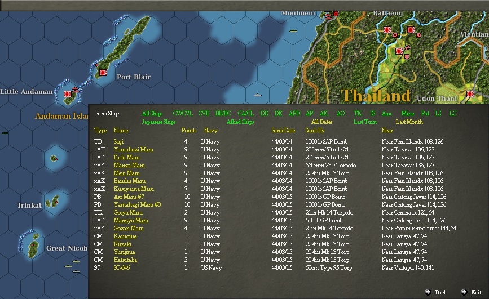Show only Allied Ships
The width and height of the screenshot is (489, 299).
(240, 122)
